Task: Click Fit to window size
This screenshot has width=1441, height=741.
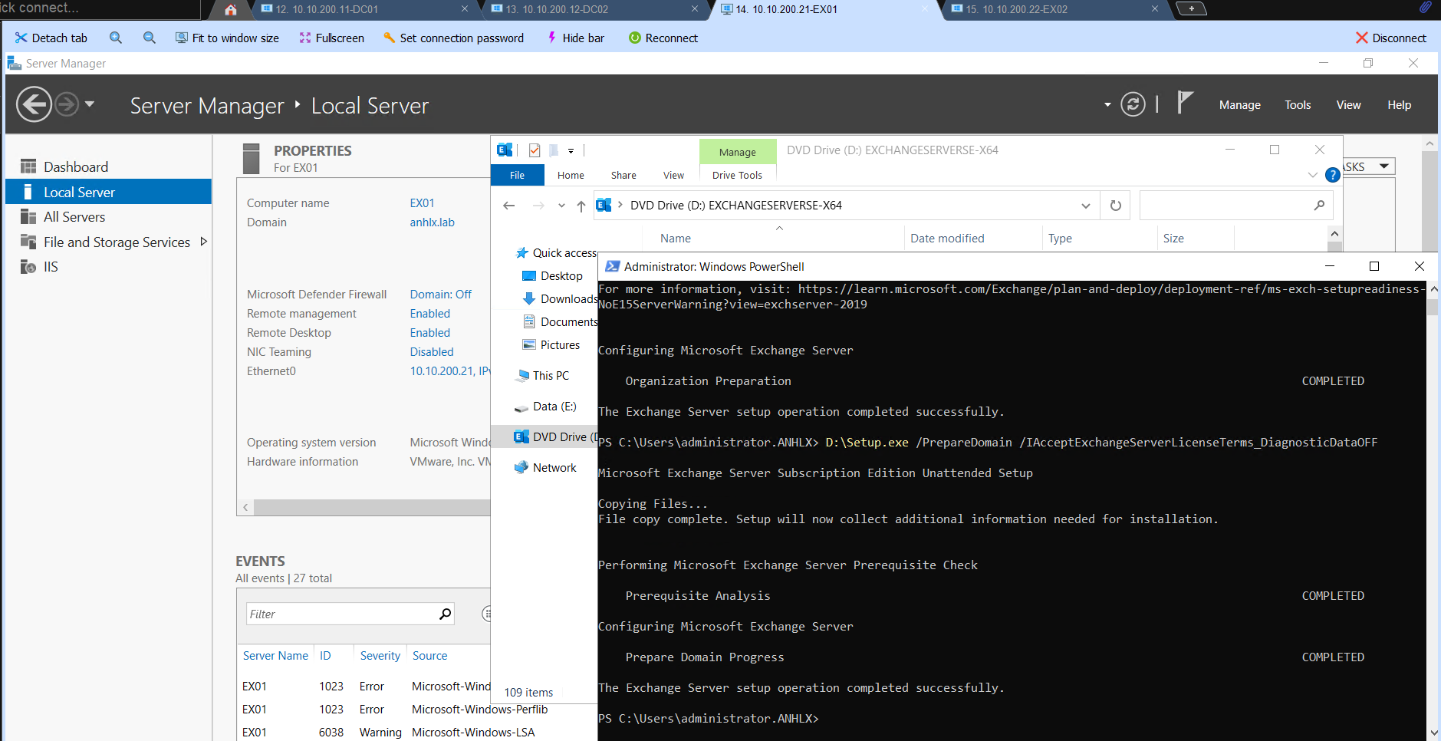Action: click(227, 38)
